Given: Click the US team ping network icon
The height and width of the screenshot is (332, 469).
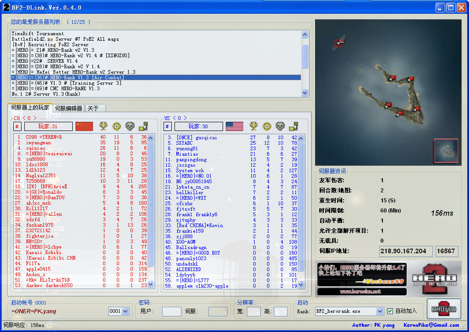Looking at the screenshot, I should (294, 126).
